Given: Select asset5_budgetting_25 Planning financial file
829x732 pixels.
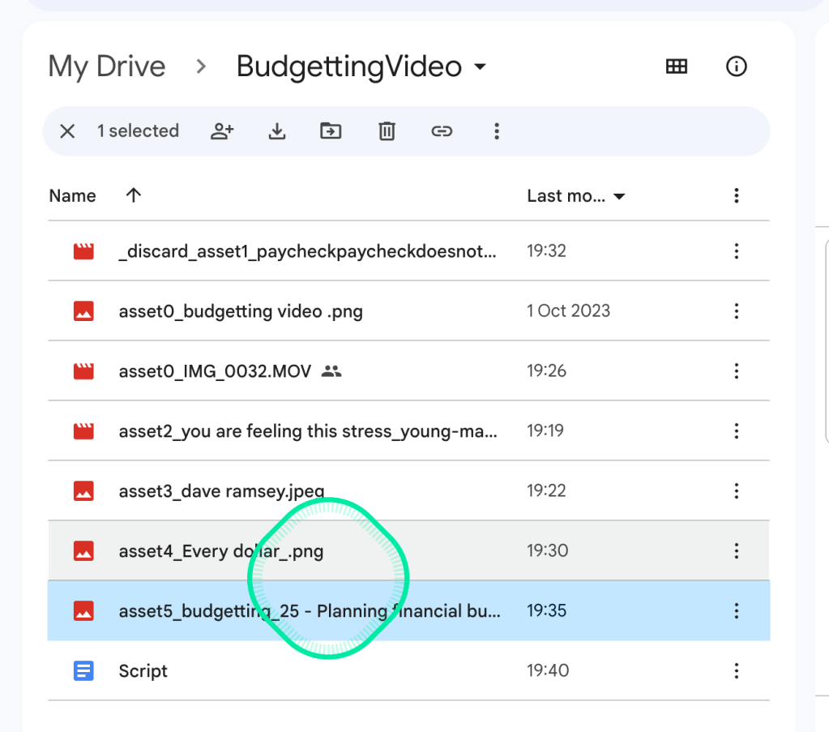Looking at the screenshot, I should (408, 611).
